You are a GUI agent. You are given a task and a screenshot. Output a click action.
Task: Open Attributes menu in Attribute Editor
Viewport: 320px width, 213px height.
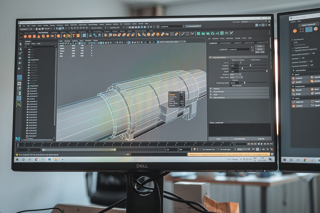click(x=230, y=38)
